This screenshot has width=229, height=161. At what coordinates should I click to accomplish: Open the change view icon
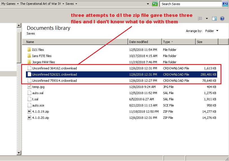(200, 19)
